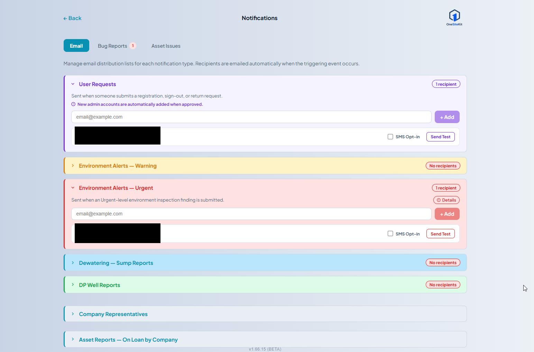Click Add button in Environment Alerts — Urgent
Viewport: 534px width, 352px height.
point(447,214)
